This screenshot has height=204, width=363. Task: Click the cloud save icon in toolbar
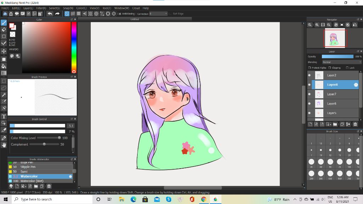[5, 14]
